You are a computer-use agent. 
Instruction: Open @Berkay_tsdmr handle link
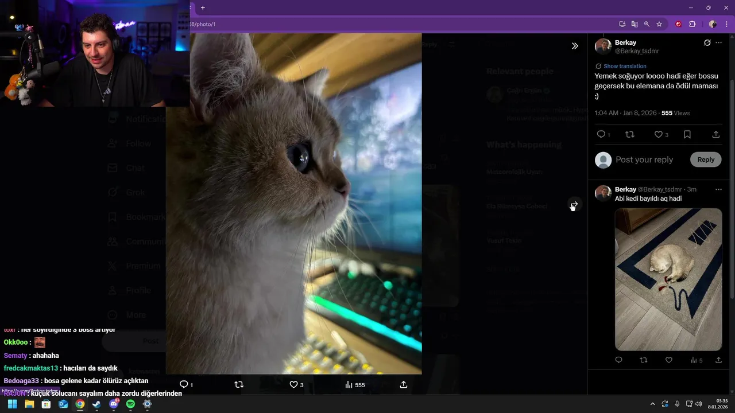point(637,51)
